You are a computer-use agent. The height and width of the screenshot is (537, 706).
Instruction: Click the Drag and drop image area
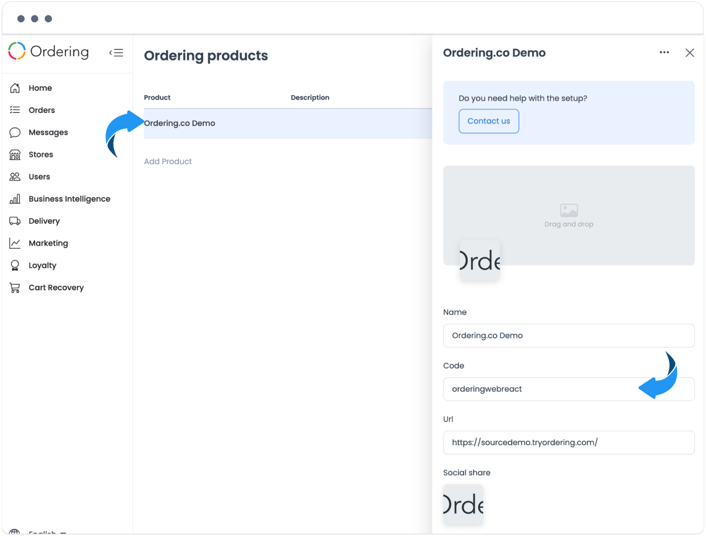point(568,215)
